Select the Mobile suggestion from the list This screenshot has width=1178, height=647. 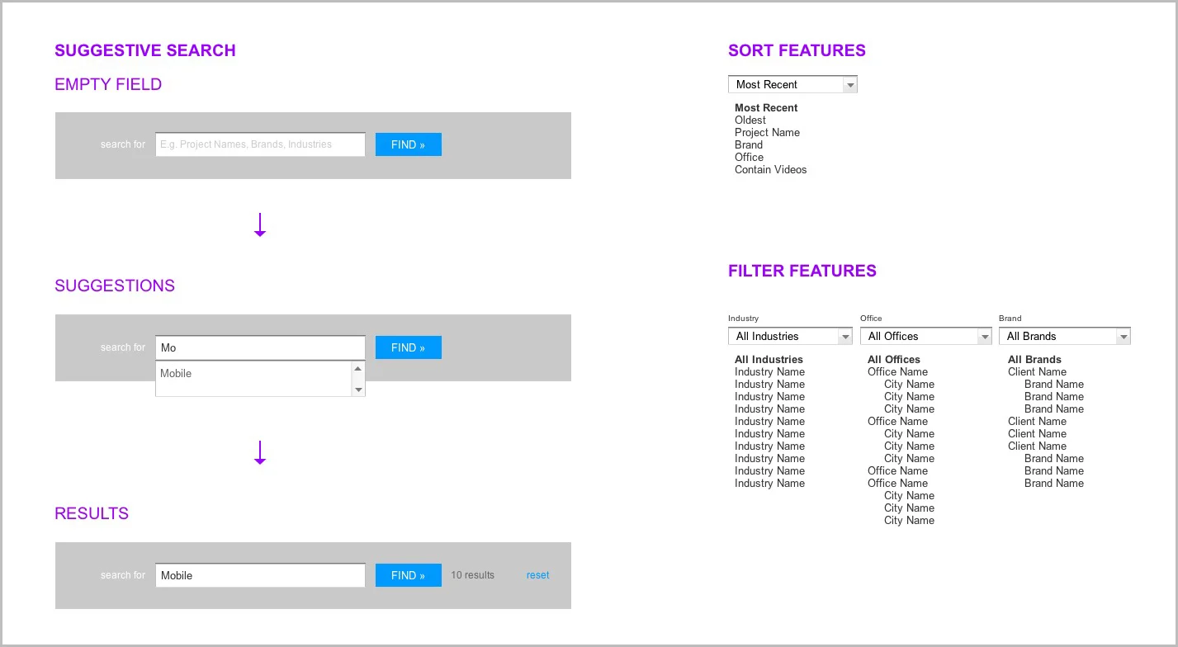176,373
